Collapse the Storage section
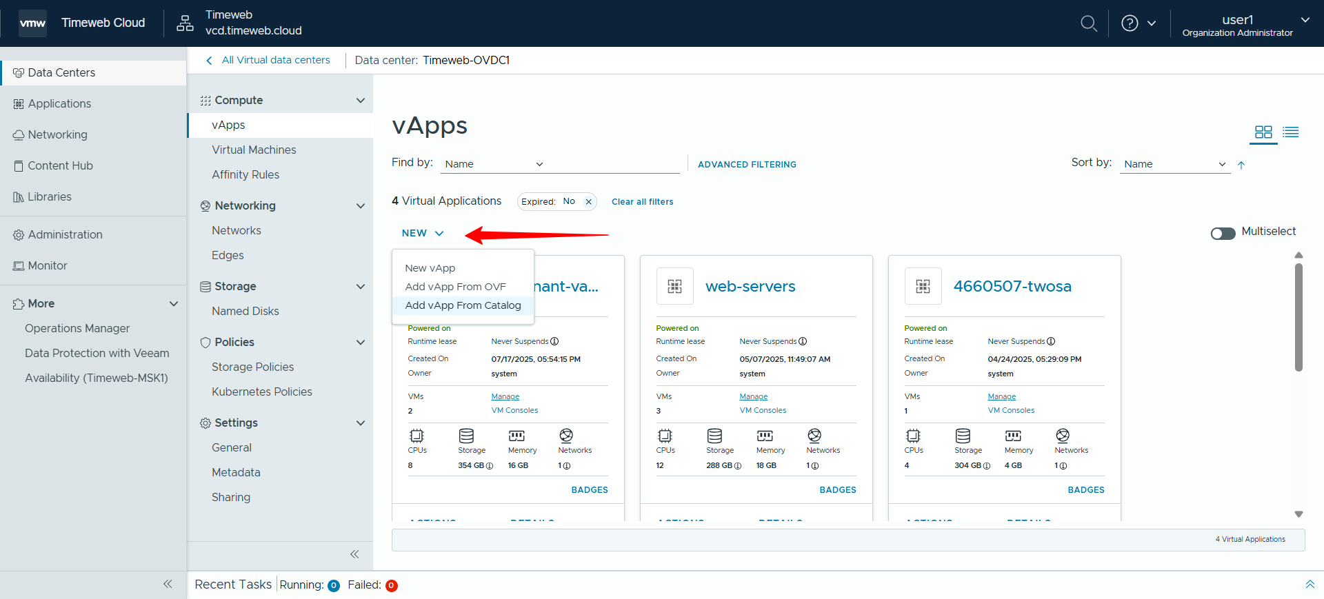Screen dimensions: 1324x599 tap(360, 287)
